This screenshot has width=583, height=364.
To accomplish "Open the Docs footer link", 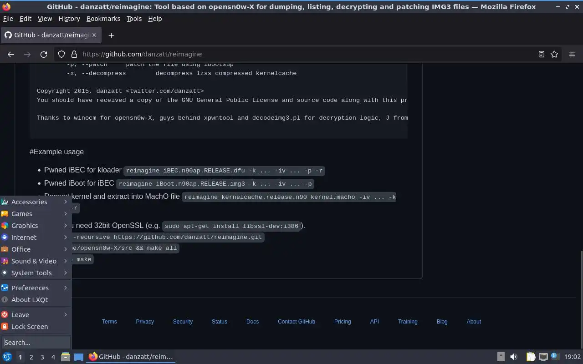I will tap(252, 322).
